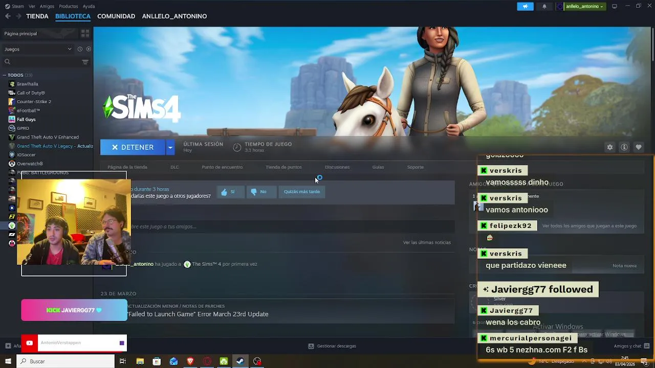The image size is (655, 368).
Task: Open Punto de encuentro tab
Action: tap(222, 167)
